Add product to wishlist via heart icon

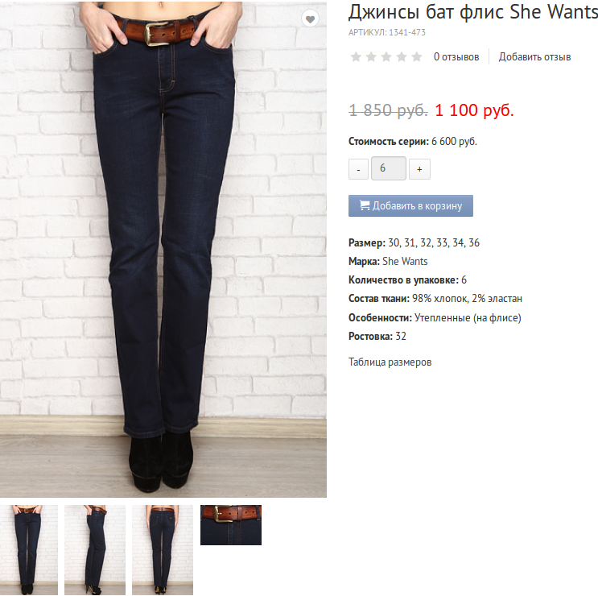click(x=310, y=19)
